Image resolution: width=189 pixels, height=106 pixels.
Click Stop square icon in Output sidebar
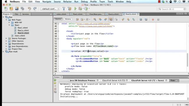pyautogui.click(x=55, y=89)
